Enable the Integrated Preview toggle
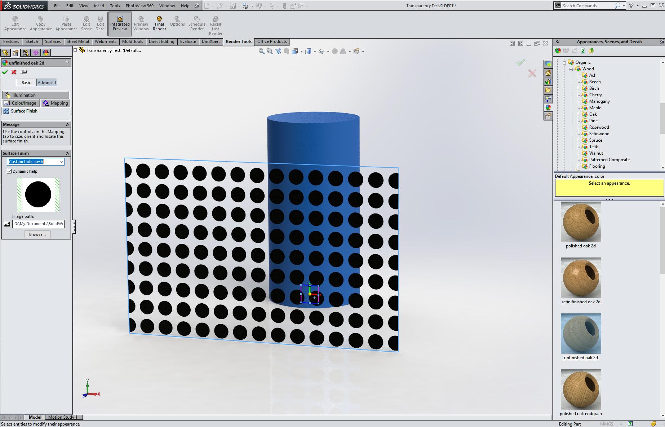Image resolution: width=665 pixels, height=427 pixels. click(119, 23)
